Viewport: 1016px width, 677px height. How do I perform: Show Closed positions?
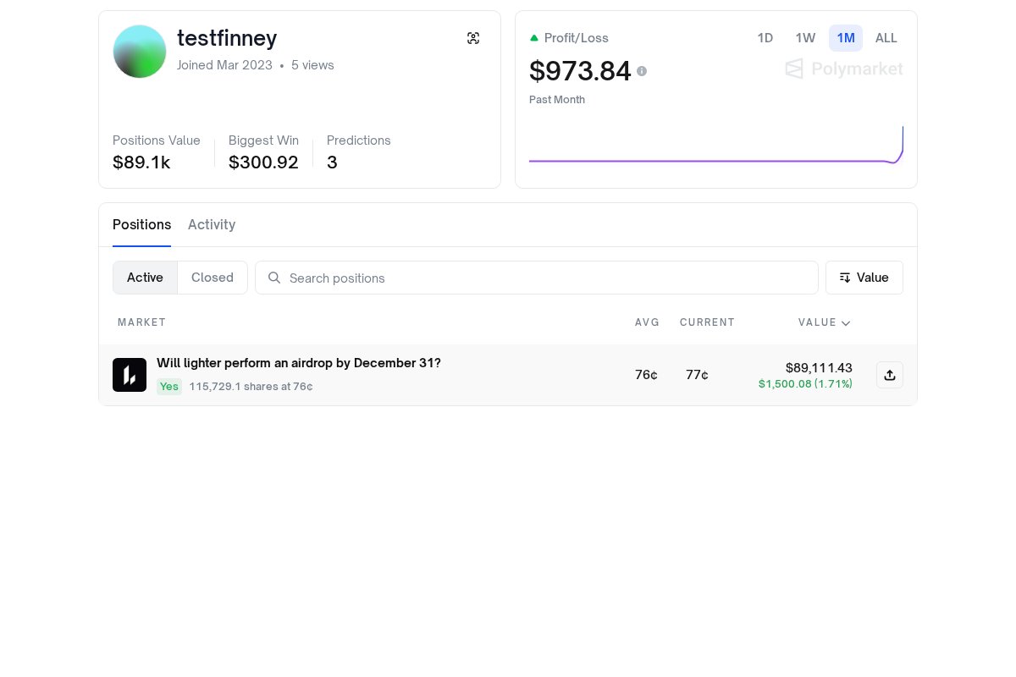212,278
